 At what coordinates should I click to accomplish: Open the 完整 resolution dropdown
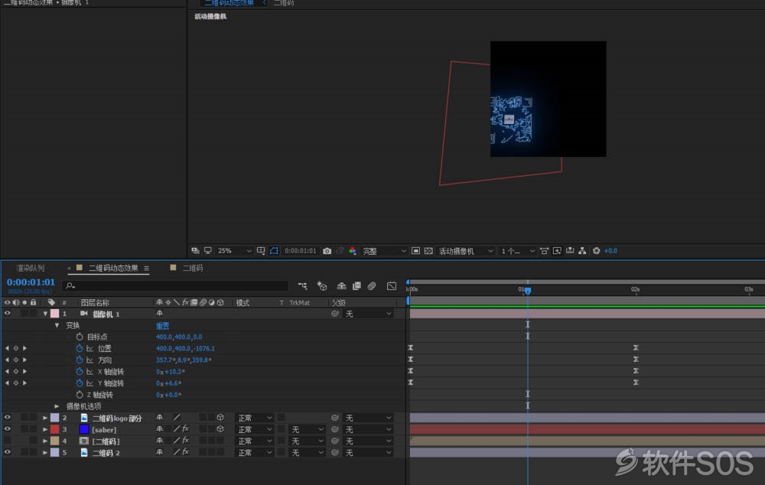pos(384,251)
